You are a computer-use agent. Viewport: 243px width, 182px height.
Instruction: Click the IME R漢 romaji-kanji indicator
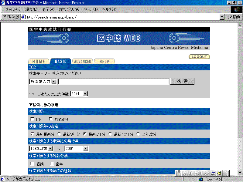point(198,174)
